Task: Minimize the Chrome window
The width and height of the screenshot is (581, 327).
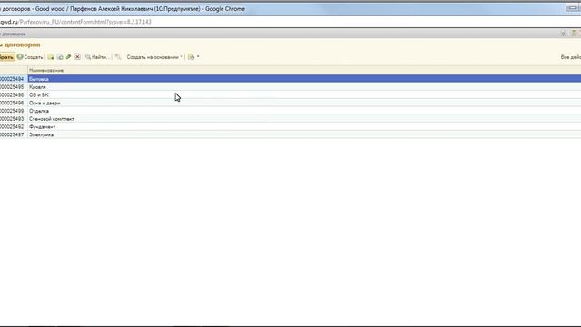Action: [x=572, y=7]
